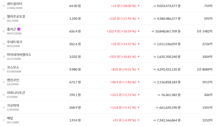Click 엔진코인 price 673.7 원
Viewport: 216px width, 126px height.
75,82
